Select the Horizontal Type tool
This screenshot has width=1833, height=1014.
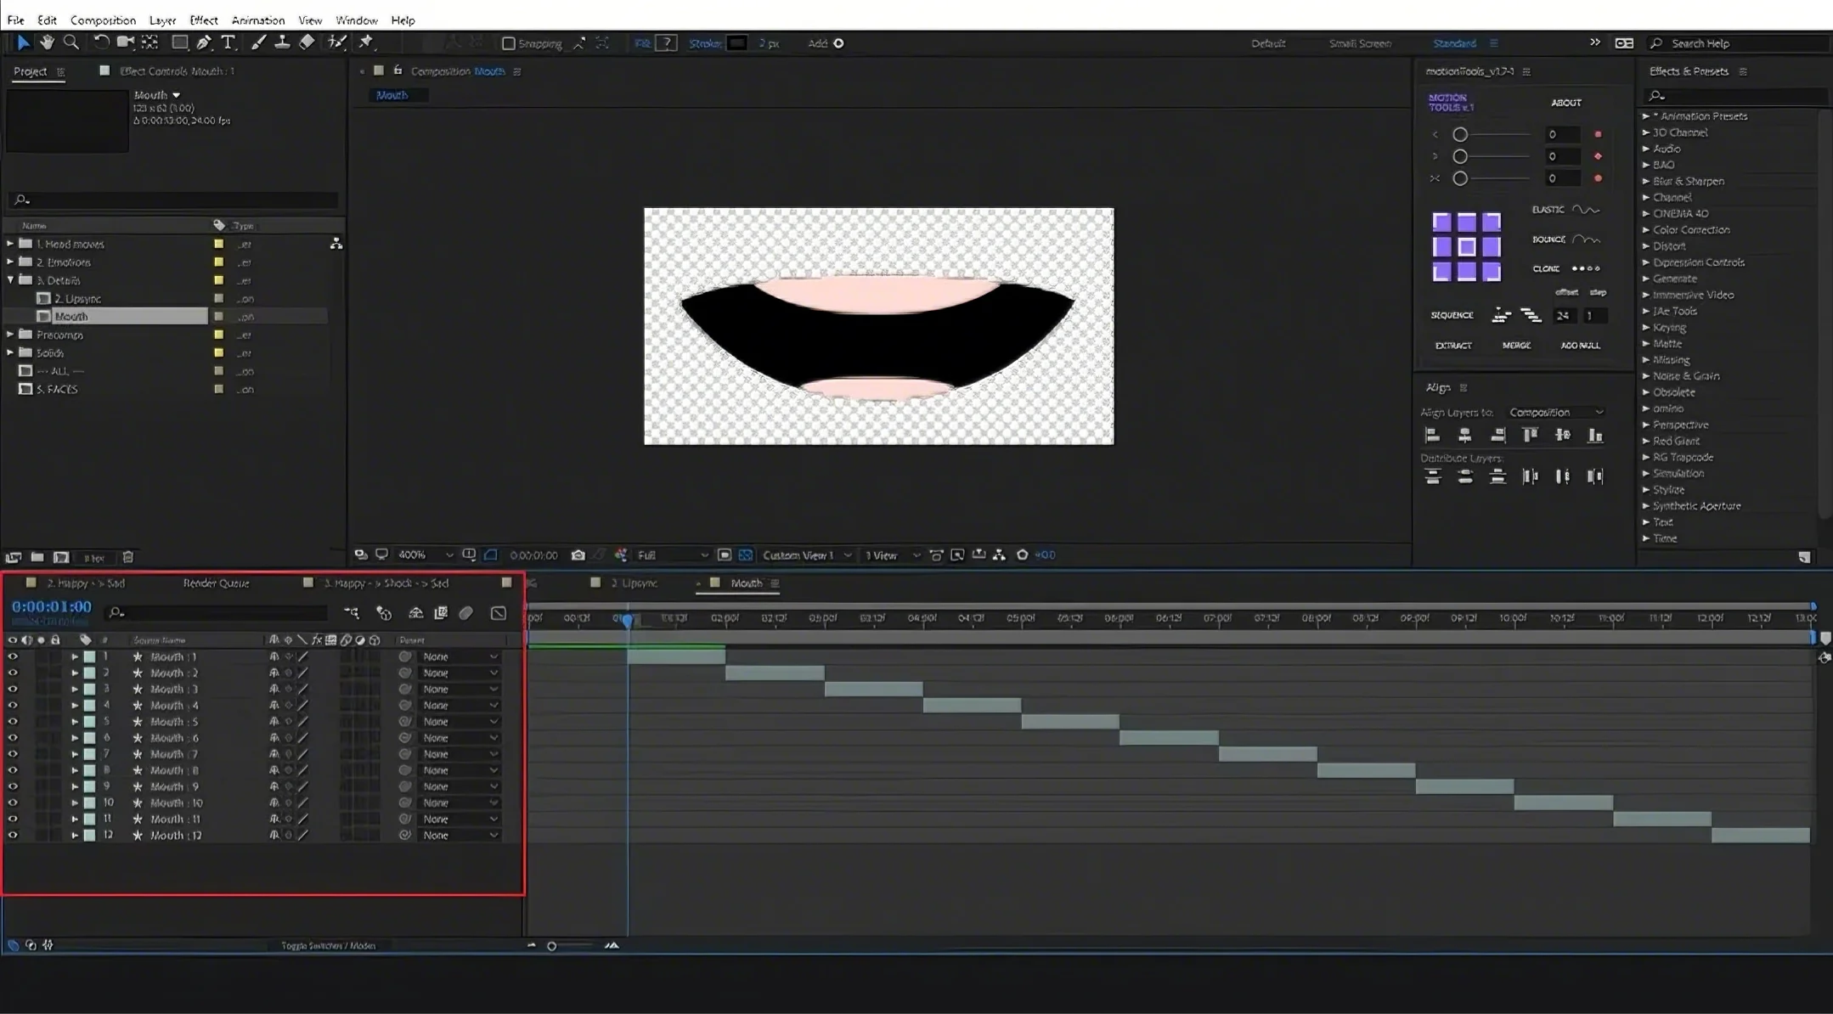point(228,42)
